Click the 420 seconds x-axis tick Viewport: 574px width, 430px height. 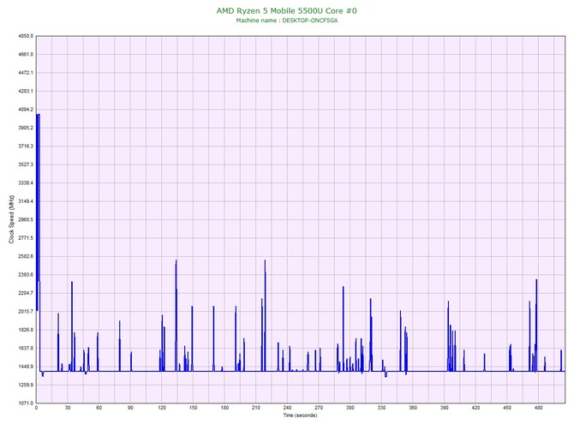click(475, 408)
